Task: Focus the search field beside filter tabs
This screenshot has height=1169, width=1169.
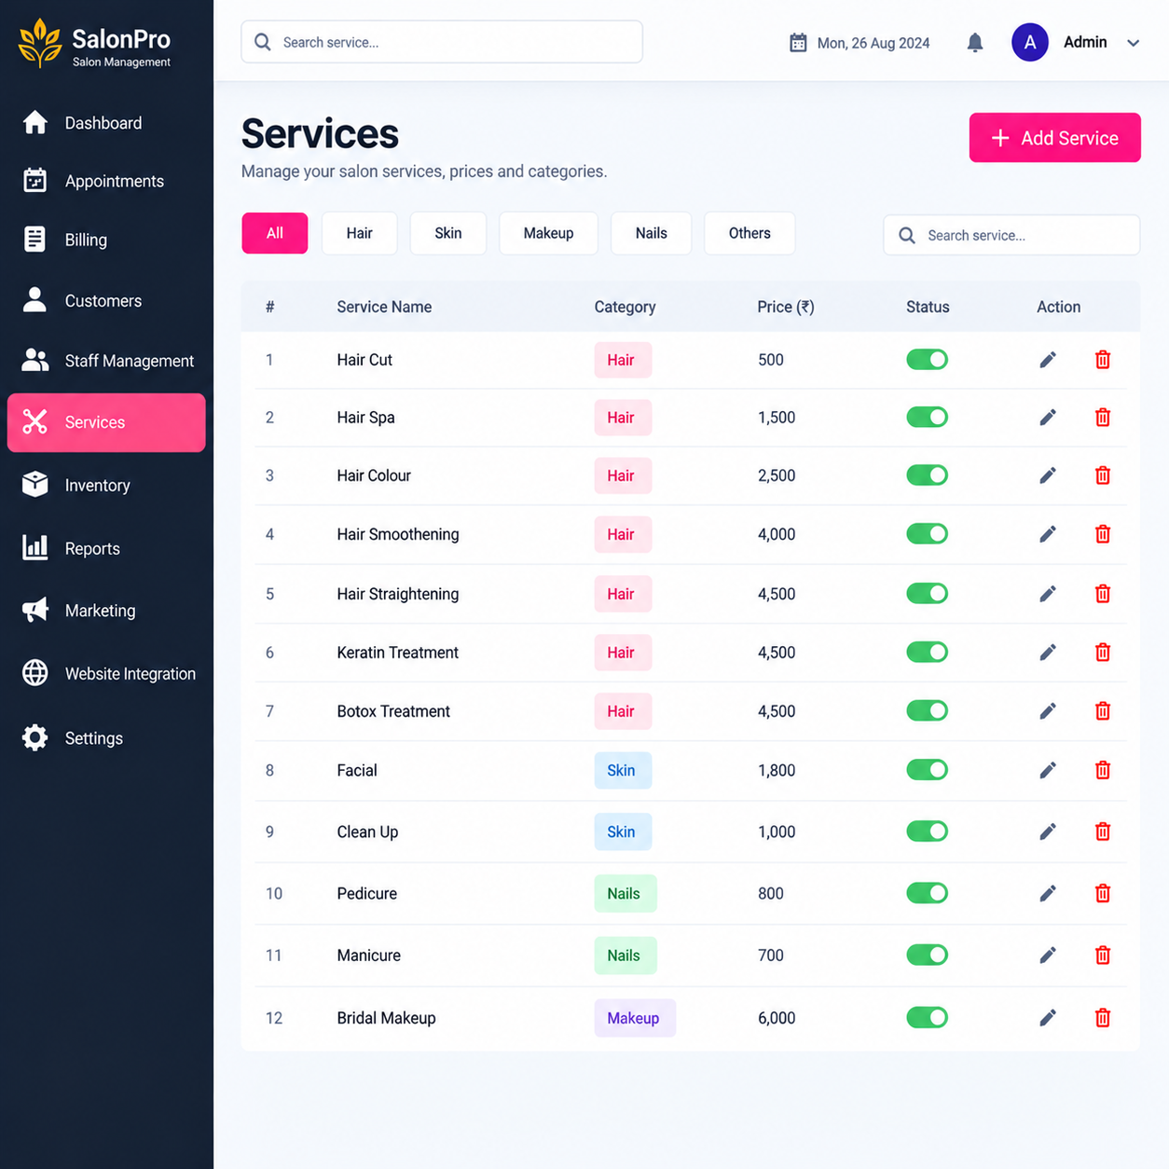Action: [1011, 235]
